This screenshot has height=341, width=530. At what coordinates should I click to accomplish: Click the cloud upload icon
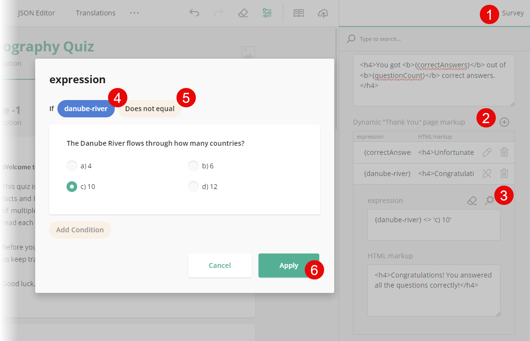323,13
